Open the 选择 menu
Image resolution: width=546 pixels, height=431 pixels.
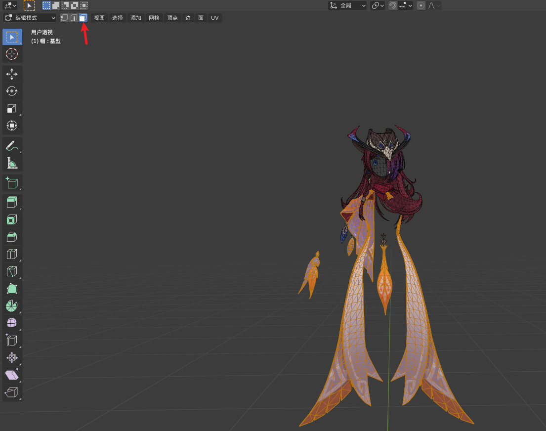tap(117, 18)
